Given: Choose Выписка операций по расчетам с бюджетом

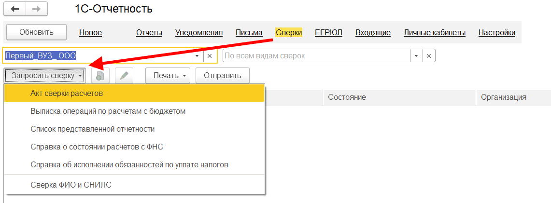Looking at the screenshot, I should click(x=108, y=111).
